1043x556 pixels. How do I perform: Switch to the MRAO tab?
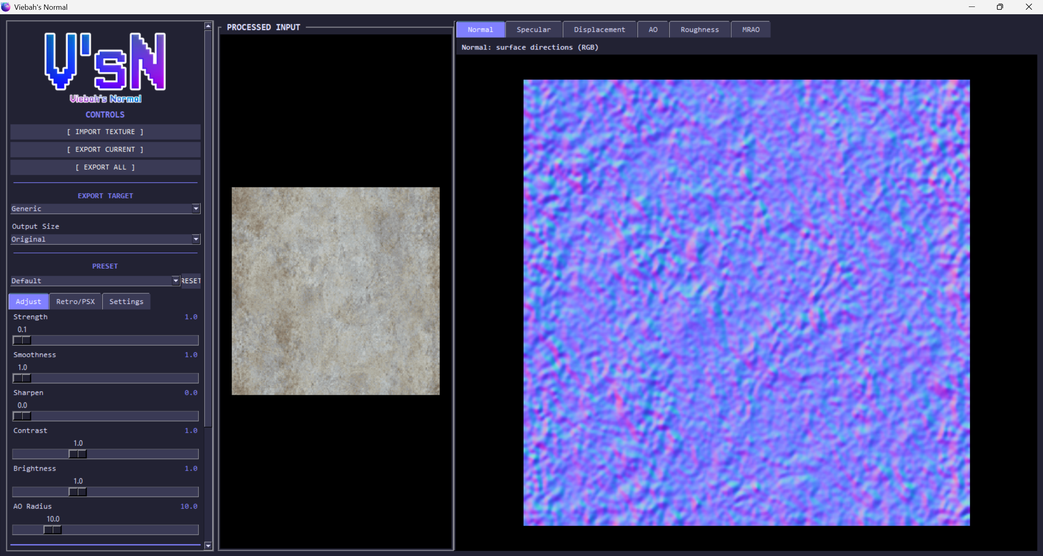point(750,30)
